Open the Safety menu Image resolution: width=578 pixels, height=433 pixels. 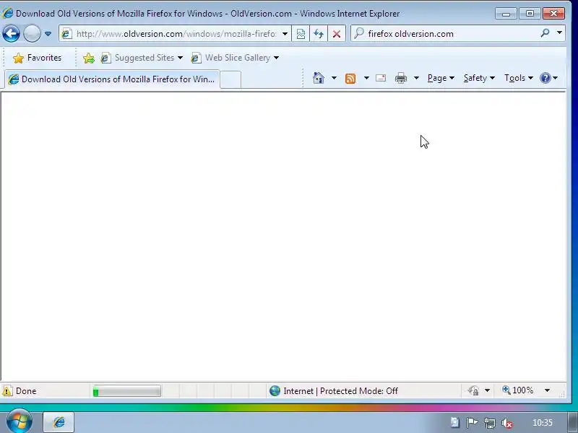(x=479, y=78)
